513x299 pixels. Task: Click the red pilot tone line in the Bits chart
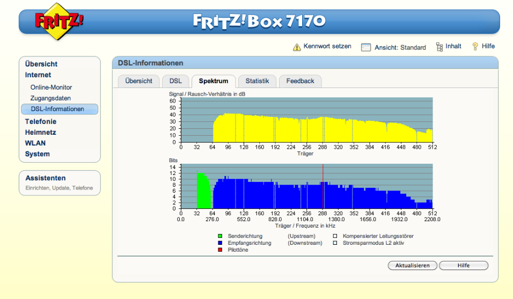pyautogui.click(x=323, y=186)
